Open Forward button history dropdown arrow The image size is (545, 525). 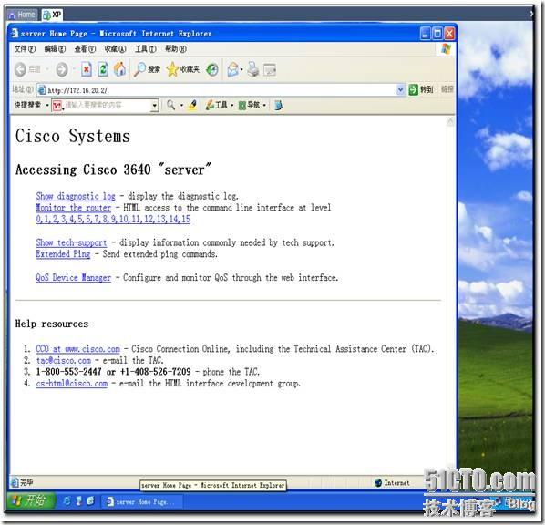73,69
